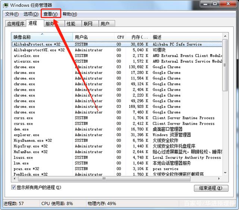Open the 帮助(H) menu
The width and height of the screenshot is (239, 210).
pyautogui.click(x=70, y=14)
